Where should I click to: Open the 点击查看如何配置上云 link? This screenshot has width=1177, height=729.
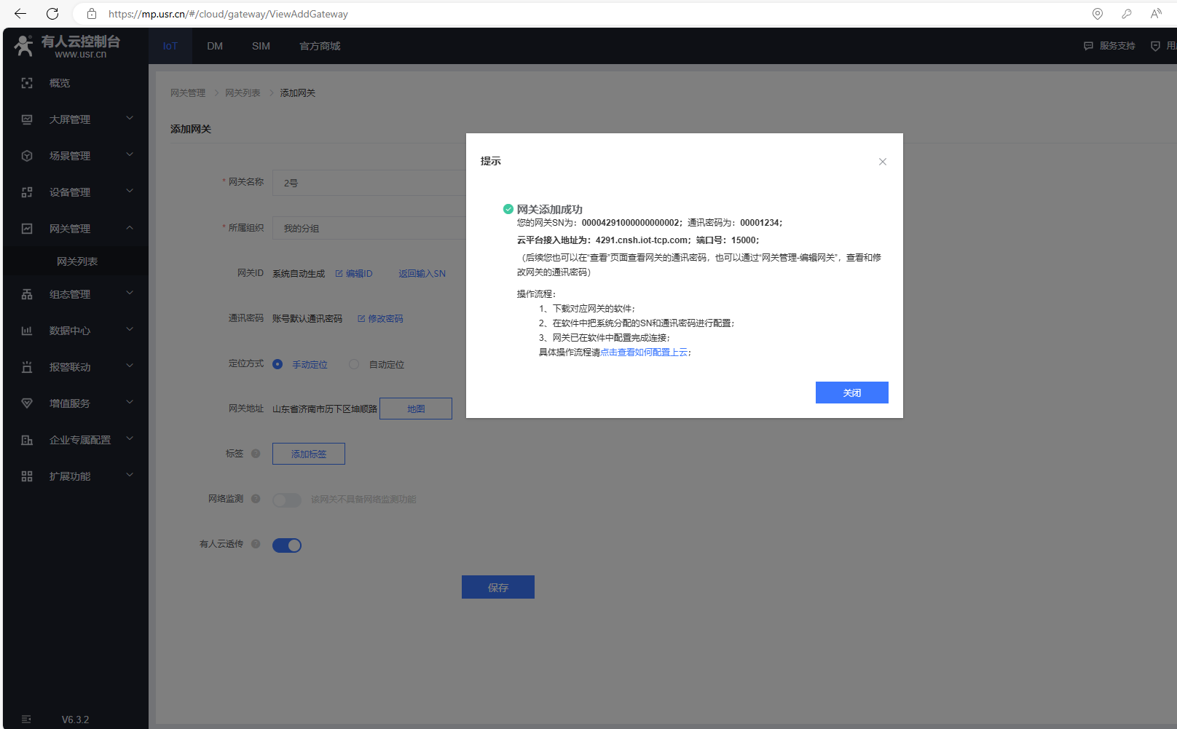pos(644,352)
